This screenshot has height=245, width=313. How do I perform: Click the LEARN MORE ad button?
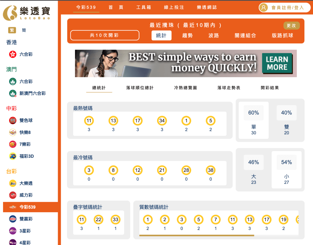(x=277, y=63)
